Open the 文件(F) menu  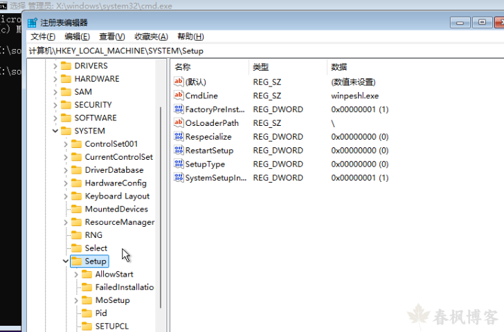coord(43,37)
